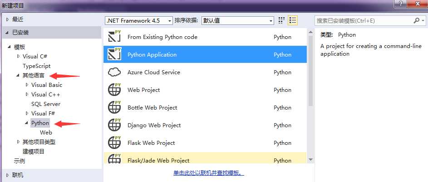Click the Bottle Web Project globe icon

pos(114,107)
